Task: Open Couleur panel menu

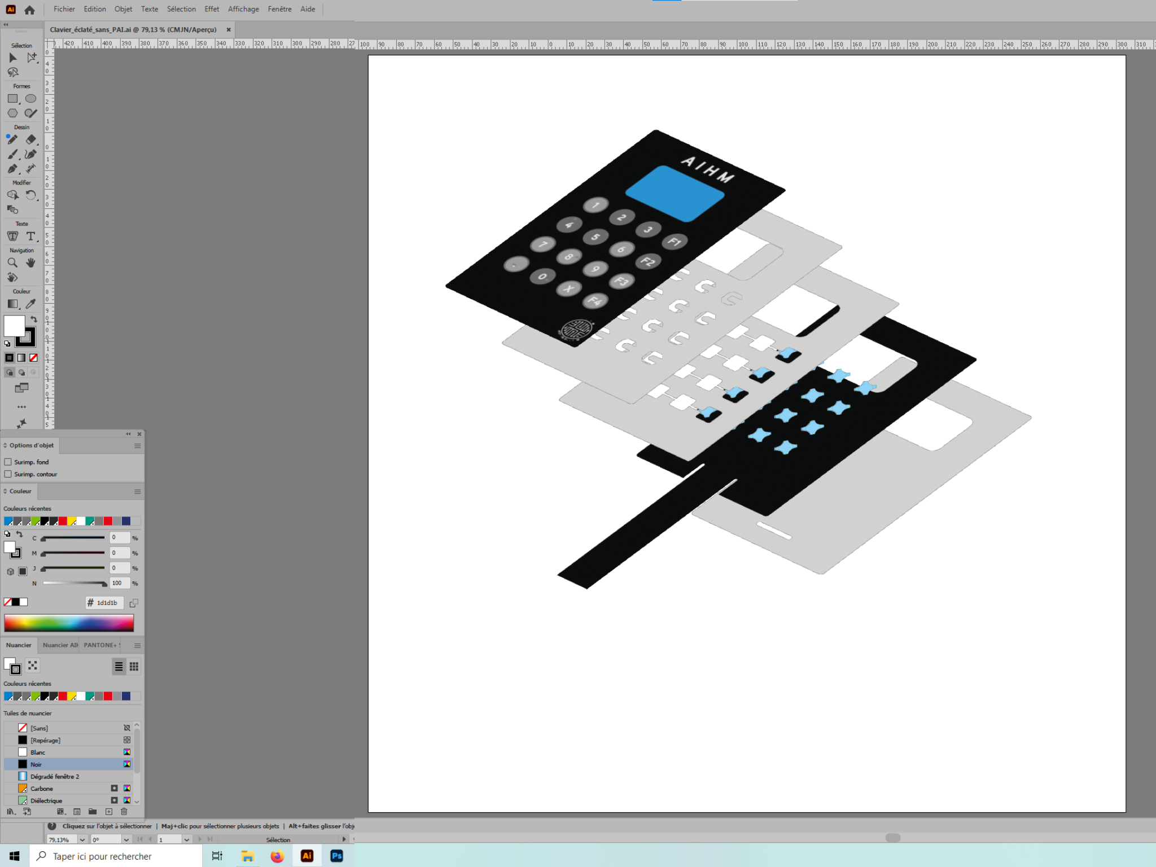Action: coord(137,492)
